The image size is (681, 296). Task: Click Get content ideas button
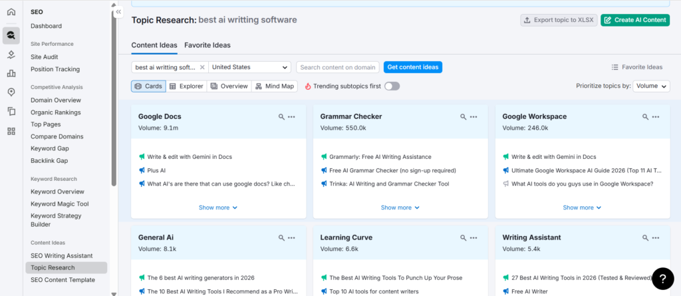point(412,67)
